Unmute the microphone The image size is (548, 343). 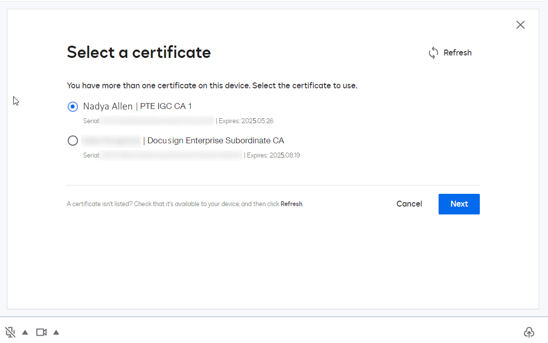point(10,332)
